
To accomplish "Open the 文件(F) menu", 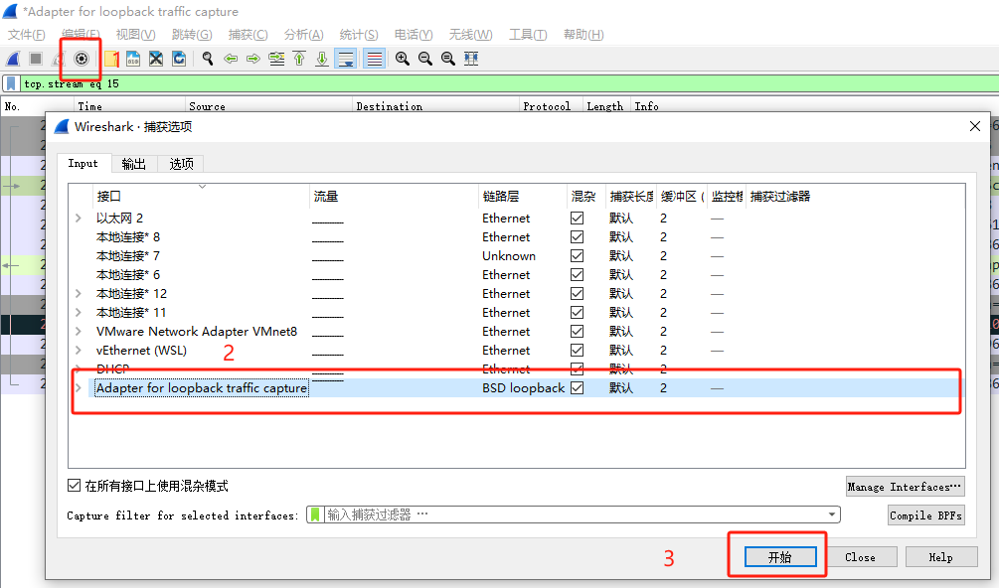I will coord(26,35).
